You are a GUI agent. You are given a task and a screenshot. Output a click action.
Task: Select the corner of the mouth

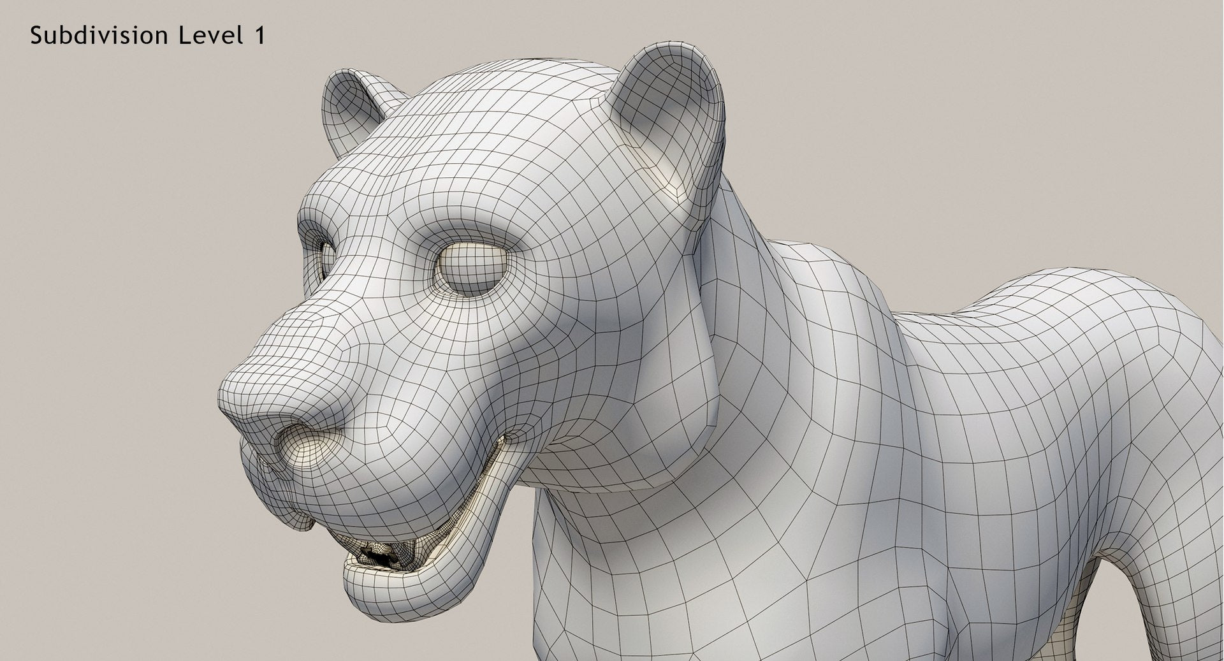click(x=510, y=439)
